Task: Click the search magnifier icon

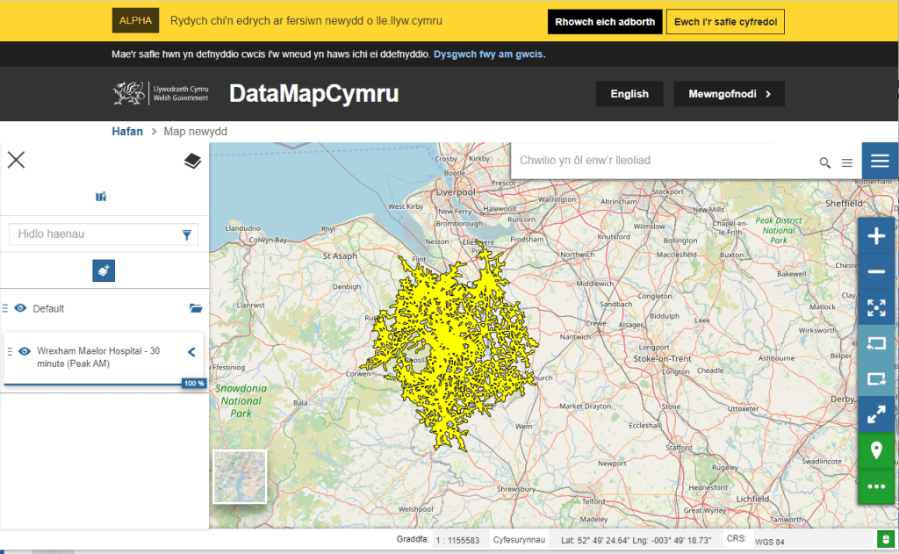Action: click(824, 162)
